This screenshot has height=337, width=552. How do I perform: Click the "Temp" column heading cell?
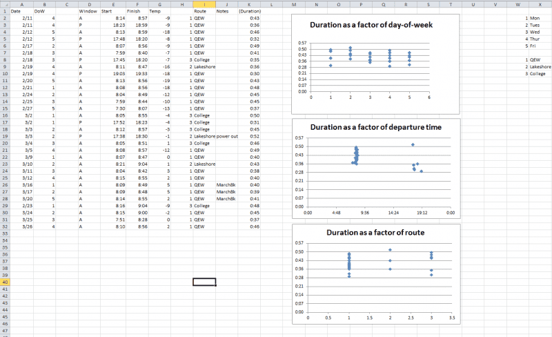coord(155,12)
